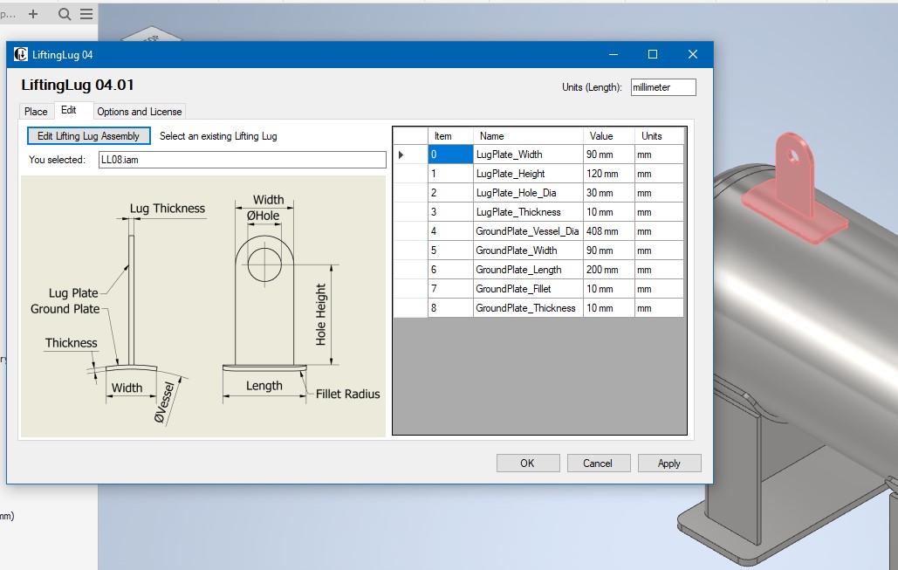Close the LiftingLug 04 dialog
The width and height of the screenshot is (898, 570).
[x=692, y=54]
